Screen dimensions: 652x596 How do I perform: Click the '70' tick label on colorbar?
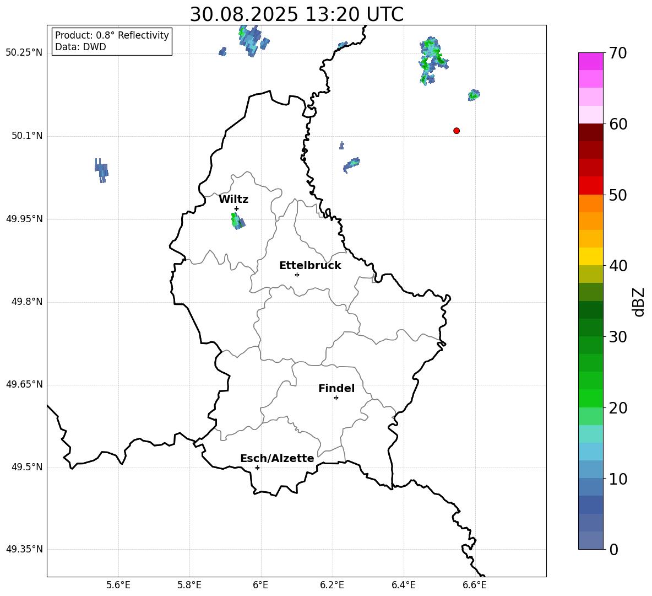click(619, 53)
